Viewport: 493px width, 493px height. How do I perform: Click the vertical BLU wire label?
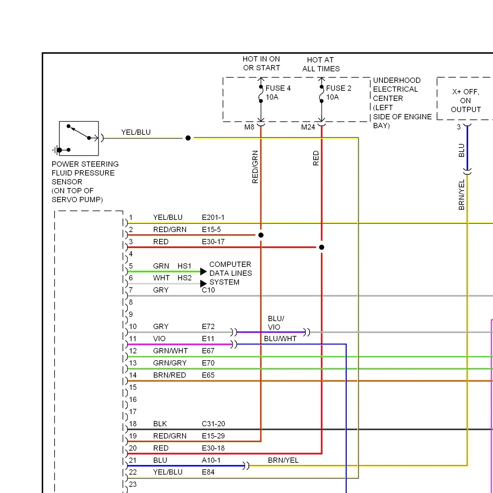click(x=461, y=150)
